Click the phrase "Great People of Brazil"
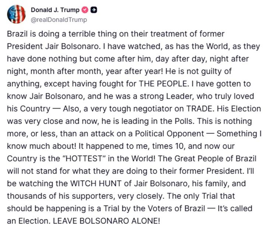Viewport: 268px width, 229px height. pyautogui.click(x=220, y=158)
